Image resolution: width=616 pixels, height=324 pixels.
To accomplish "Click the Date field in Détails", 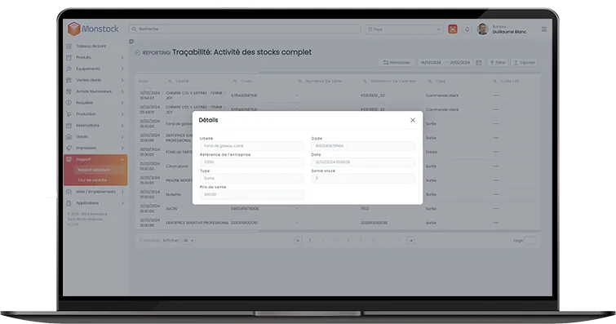I will (363, 162).
